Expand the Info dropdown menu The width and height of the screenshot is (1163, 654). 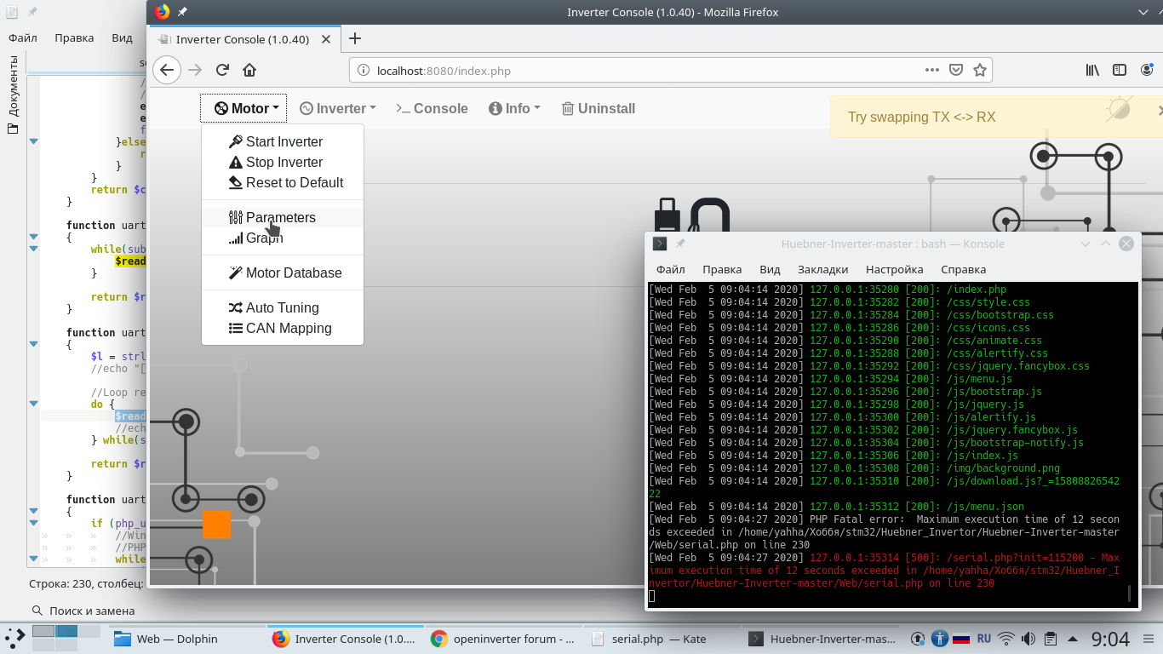click(515, 108)
